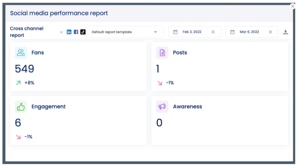
Task: Download the report using the download icon
Action: [x=285, y=32]
